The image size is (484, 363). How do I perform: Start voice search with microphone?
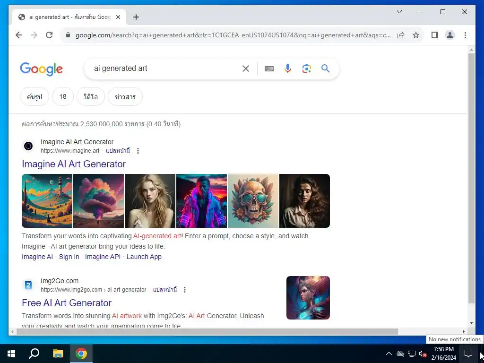pyautogui.click(x=288, y=69)
